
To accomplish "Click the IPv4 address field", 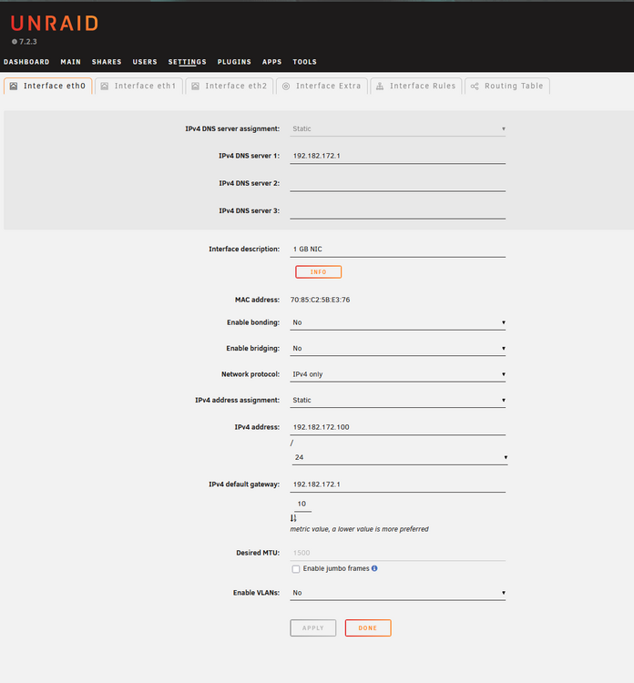I will tap(397, 427).
